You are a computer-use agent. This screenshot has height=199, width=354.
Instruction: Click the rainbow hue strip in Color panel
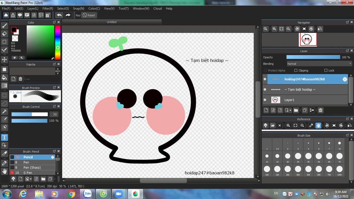[x=58, y=42]
